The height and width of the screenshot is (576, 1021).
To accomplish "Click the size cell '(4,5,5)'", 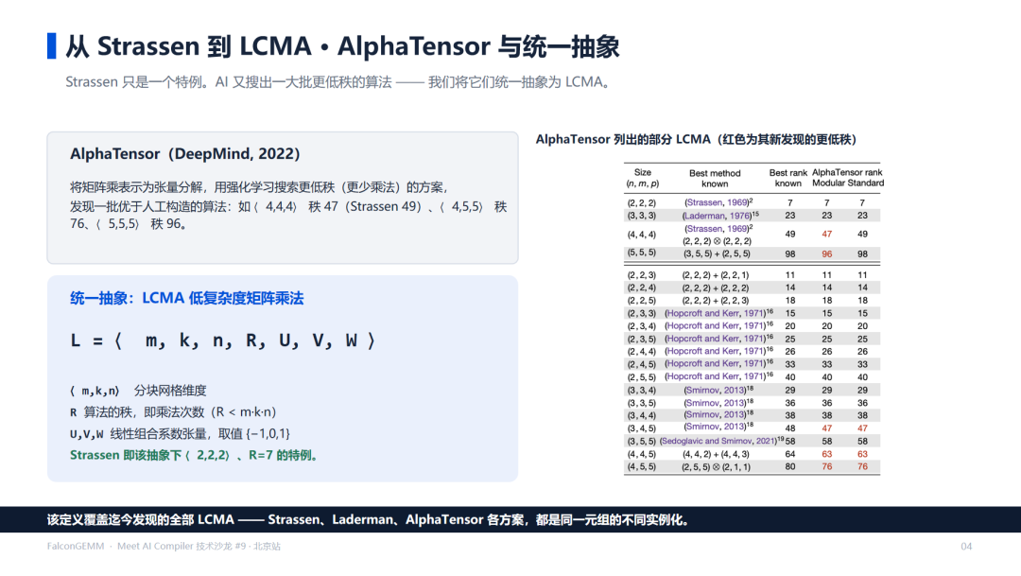I will coord(641,467).
